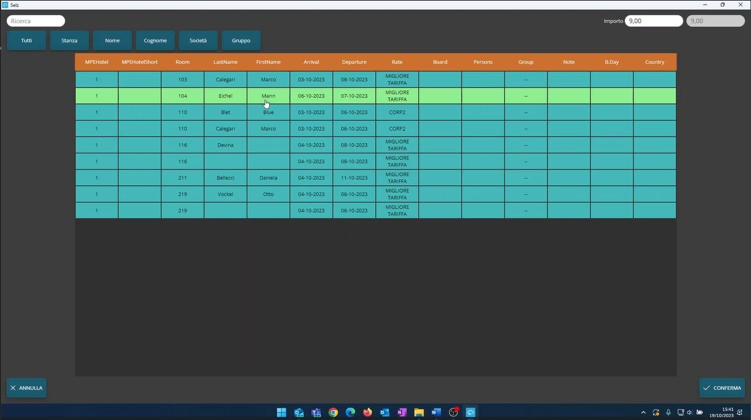Open Google Chrome from the taskbar

[333, 412]
